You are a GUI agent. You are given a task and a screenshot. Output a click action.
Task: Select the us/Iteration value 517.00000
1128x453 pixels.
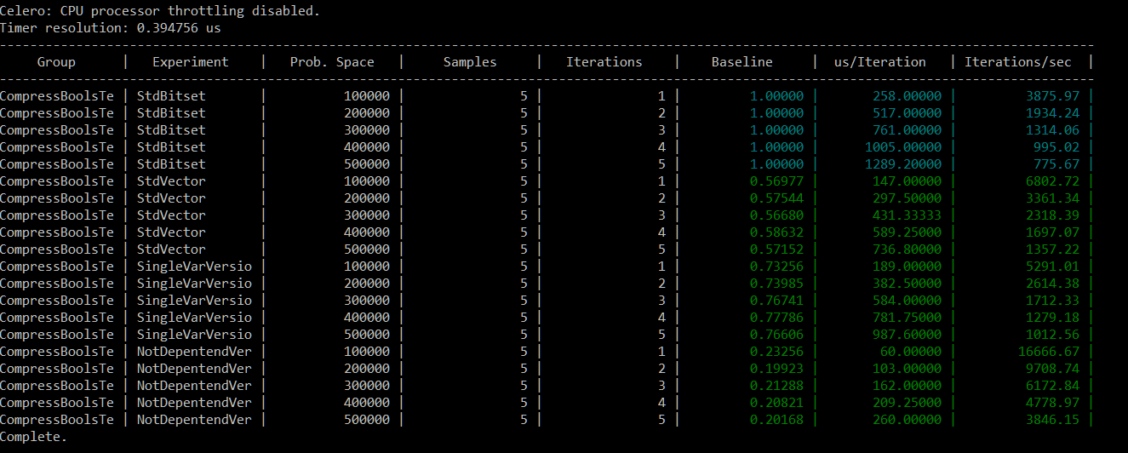pos(908,113)
